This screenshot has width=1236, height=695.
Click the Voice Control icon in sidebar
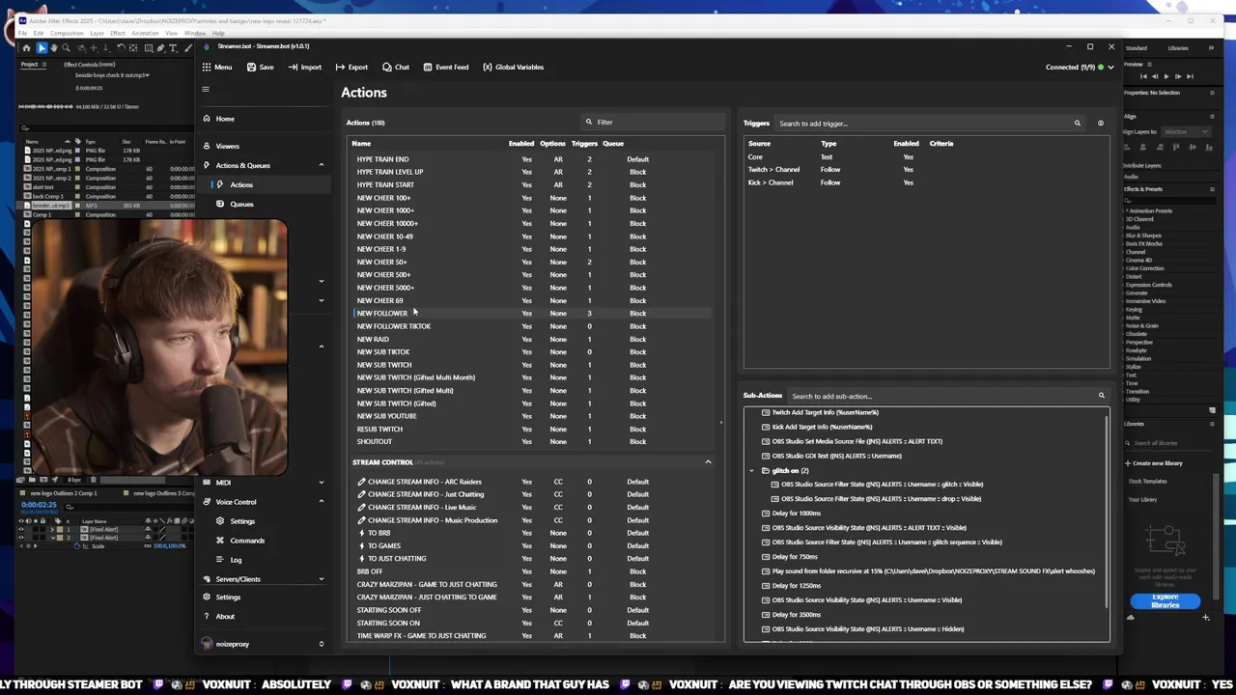(x=207, y=502)
